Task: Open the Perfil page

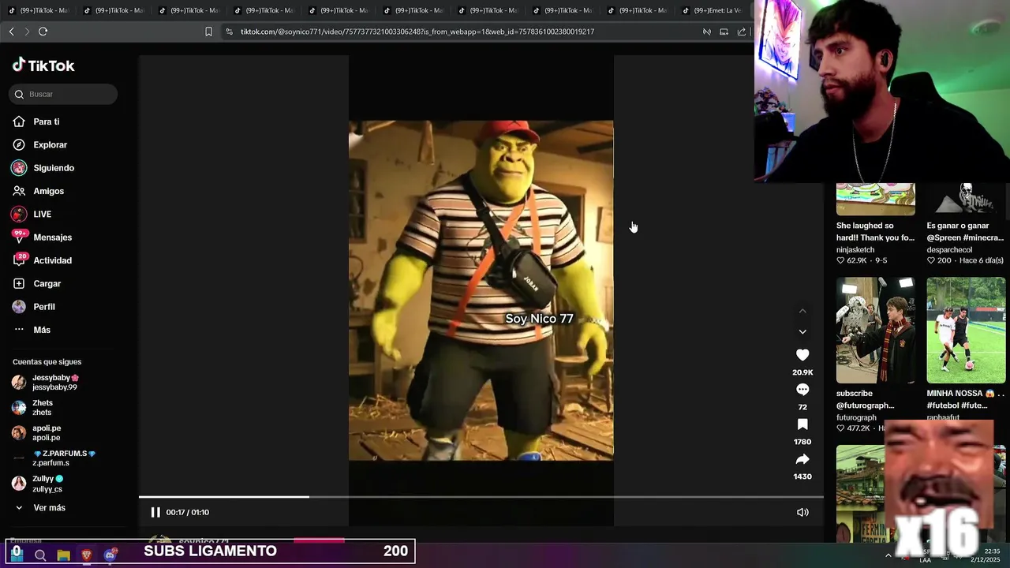Action: [x=43, y=307]
